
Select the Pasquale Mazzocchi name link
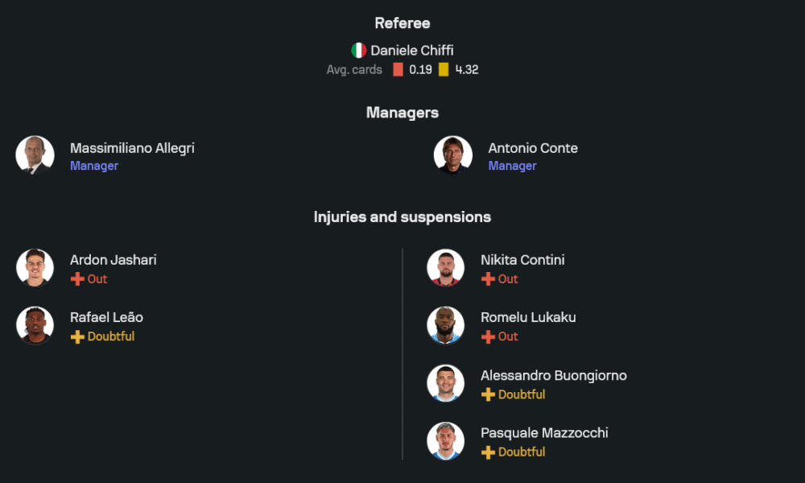point(544,433)
